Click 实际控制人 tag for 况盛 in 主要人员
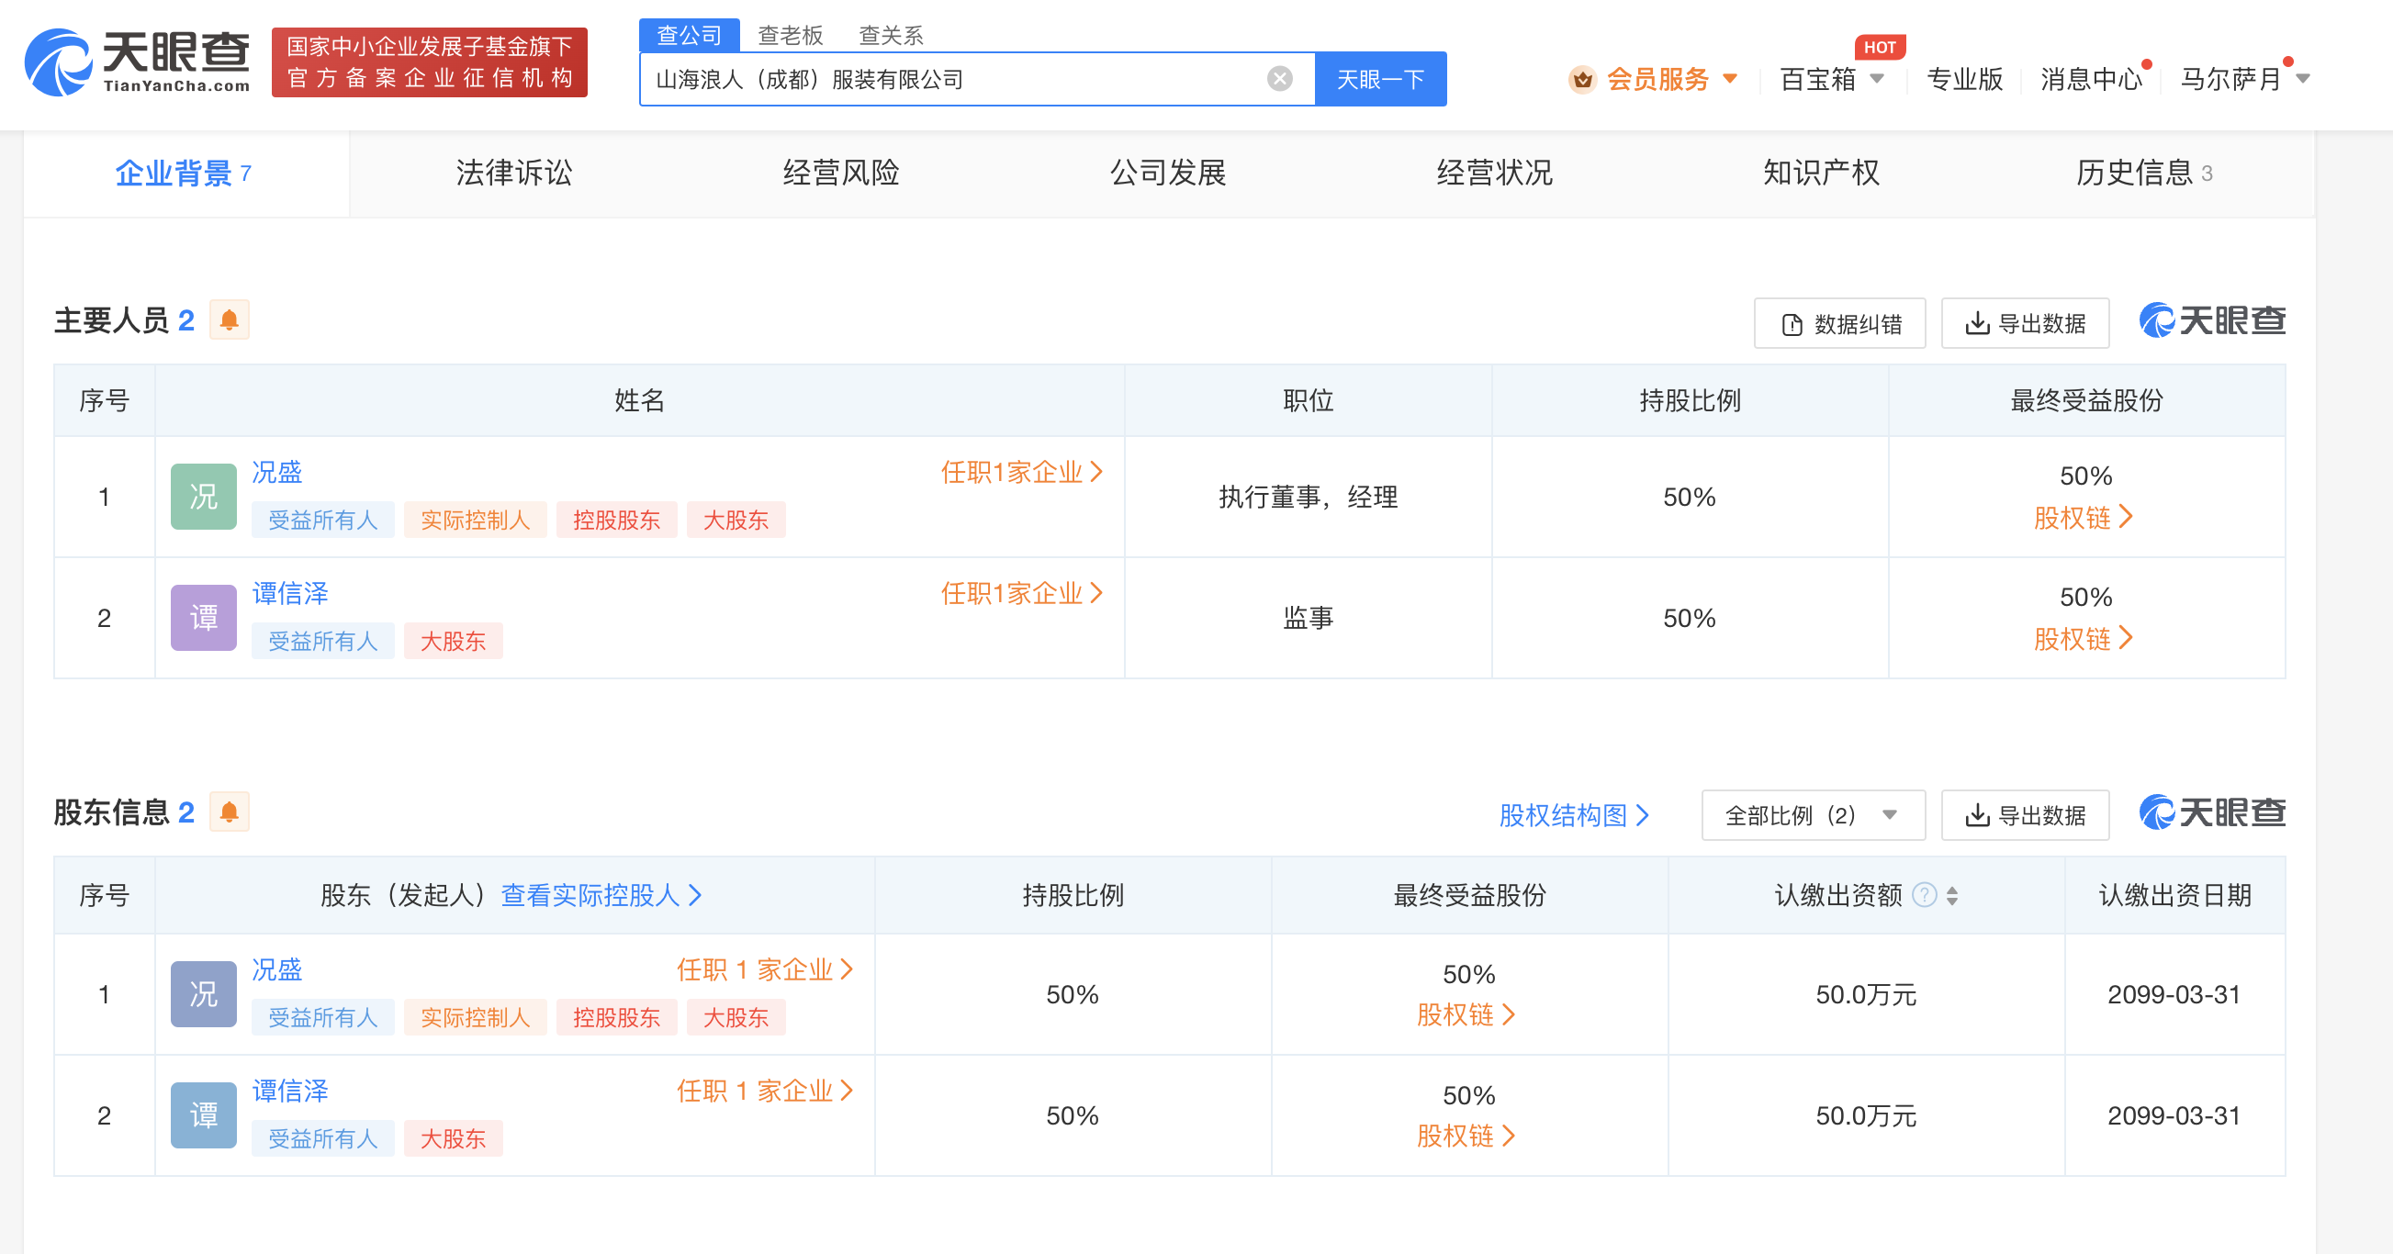 (475, 521)
